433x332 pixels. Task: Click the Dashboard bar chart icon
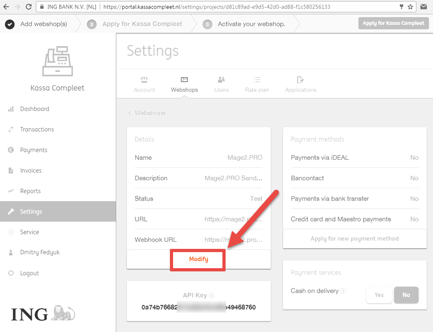click(x=11, y=109)
